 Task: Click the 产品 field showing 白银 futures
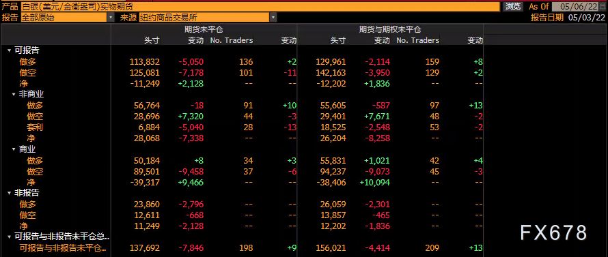260,7
